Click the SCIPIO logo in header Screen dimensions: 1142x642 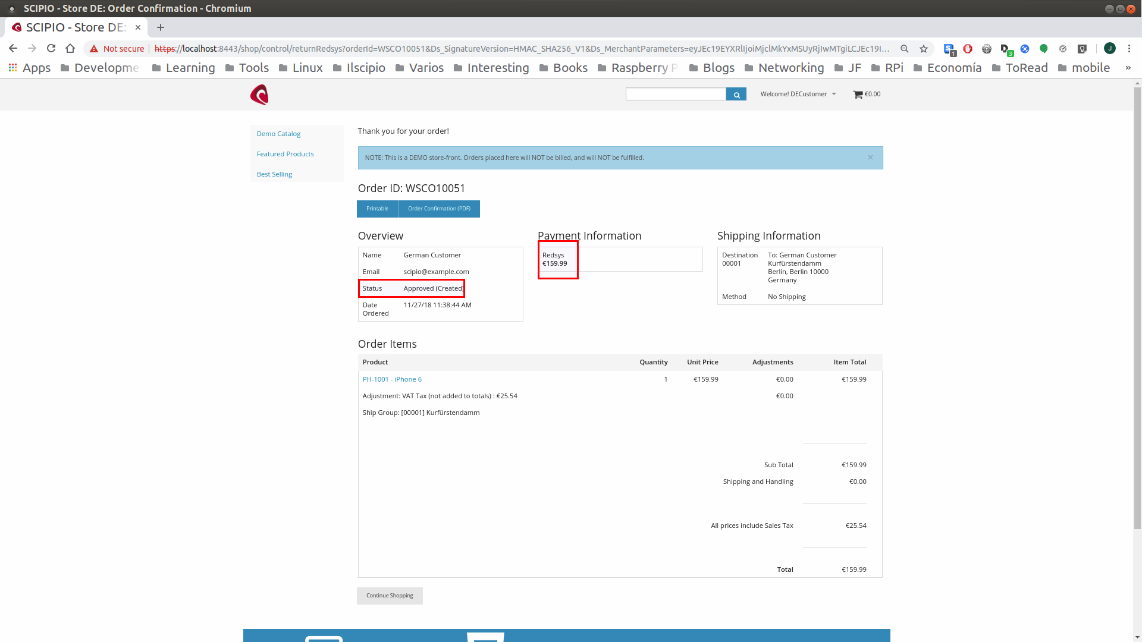tap(259, 95)
